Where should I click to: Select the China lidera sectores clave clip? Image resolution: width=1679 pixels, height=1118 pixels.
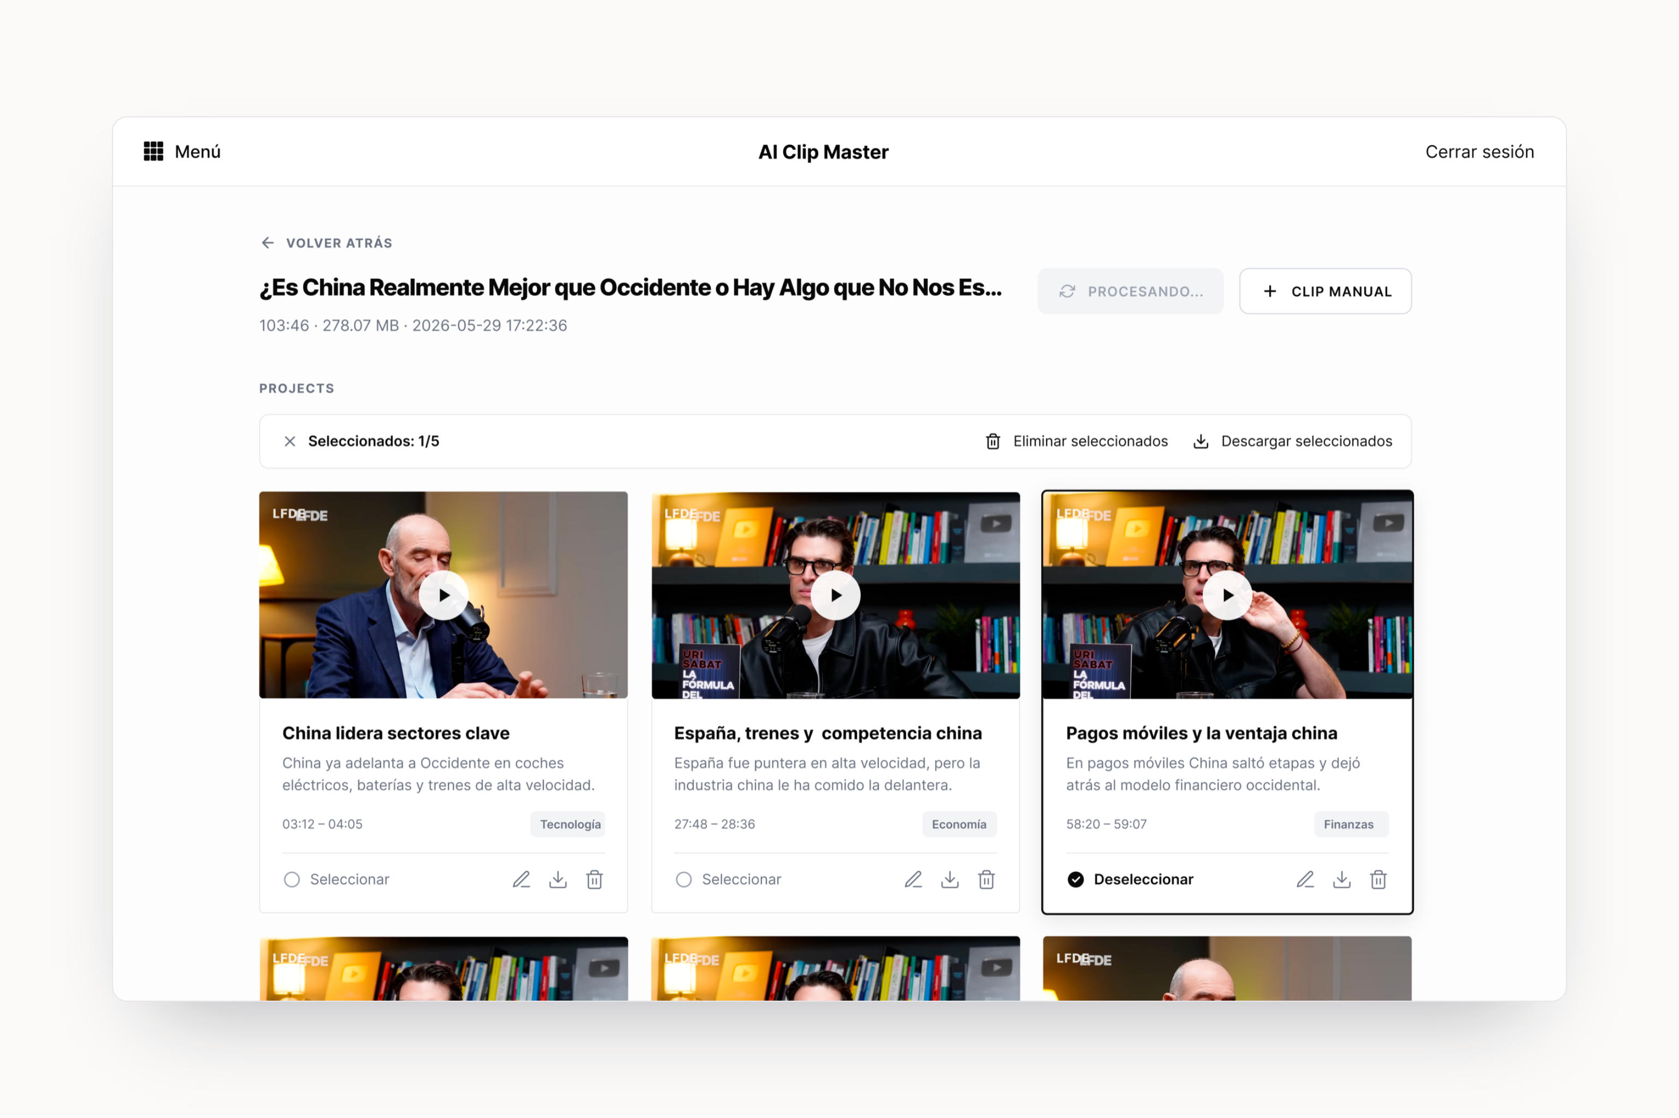(336, 879)
